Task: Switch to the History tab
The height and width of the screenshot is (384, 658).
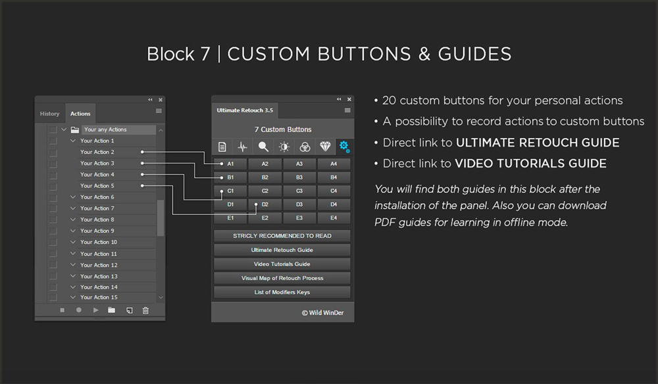Action: pos(49,114)
